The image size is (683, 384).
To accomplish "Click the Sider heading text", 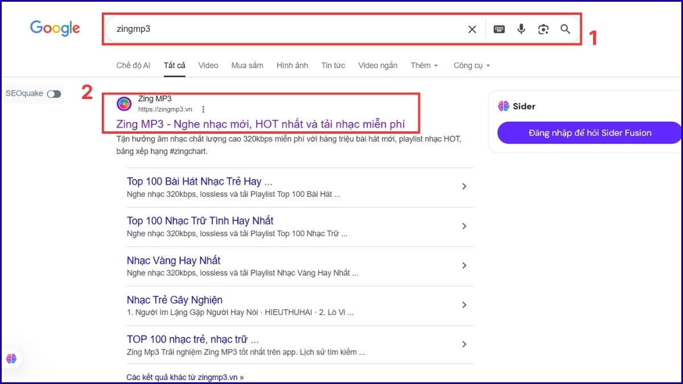I will (524, 106).
